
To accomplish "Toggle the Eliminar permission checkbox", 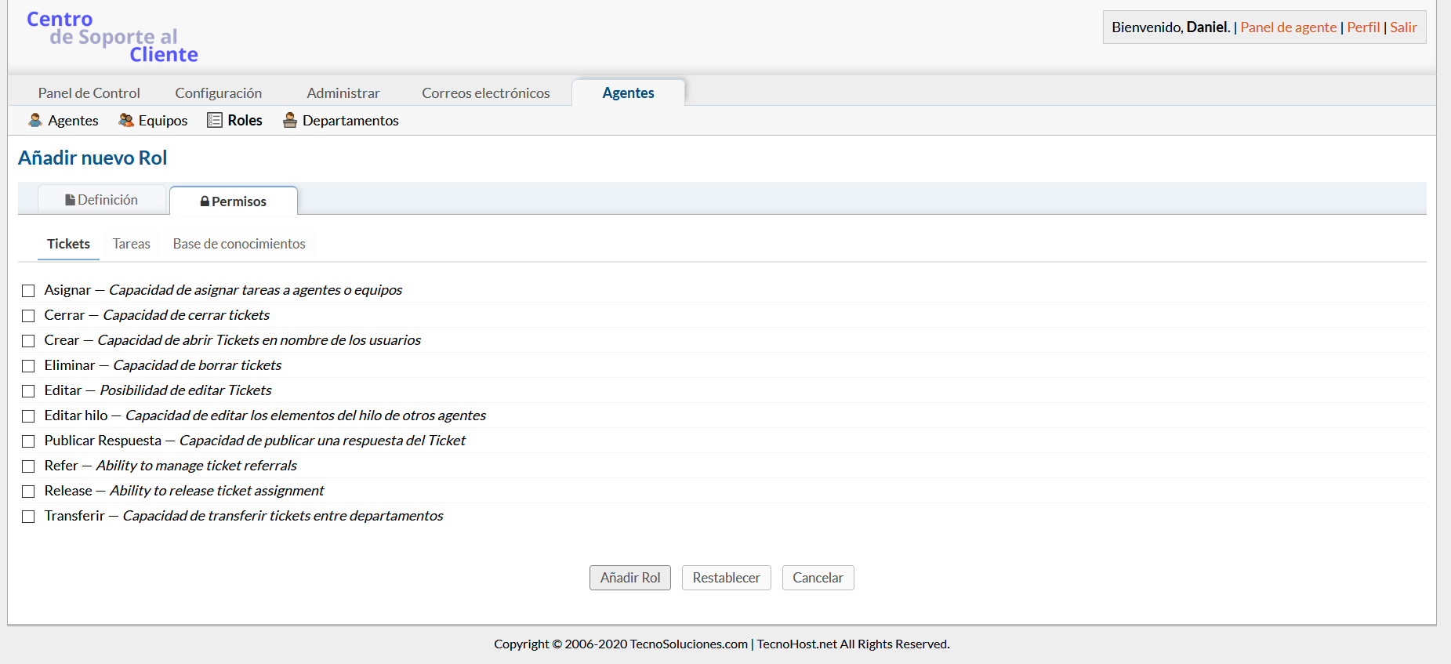I will (x=28, y=366).
